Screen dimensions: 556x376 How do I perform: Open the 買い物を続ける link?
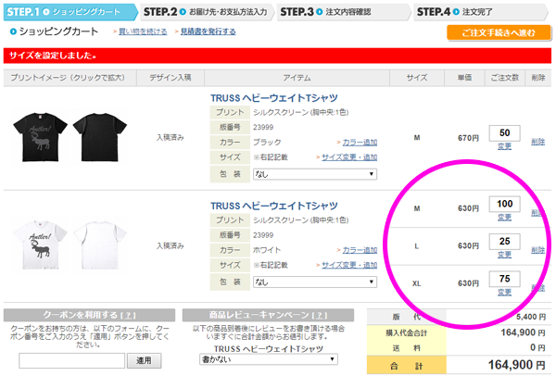[x=143, y=31]
